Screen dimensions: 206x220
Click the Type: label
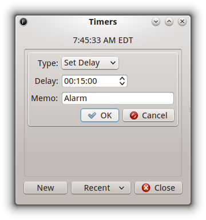(48, 63)
